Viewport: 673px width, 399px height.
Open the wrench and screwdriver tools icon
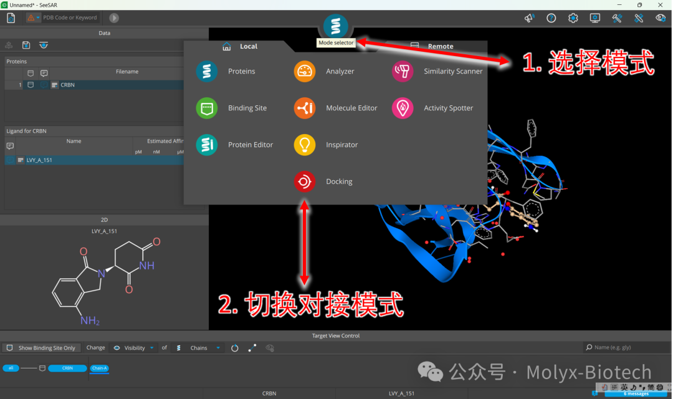(x=617, y=18)
